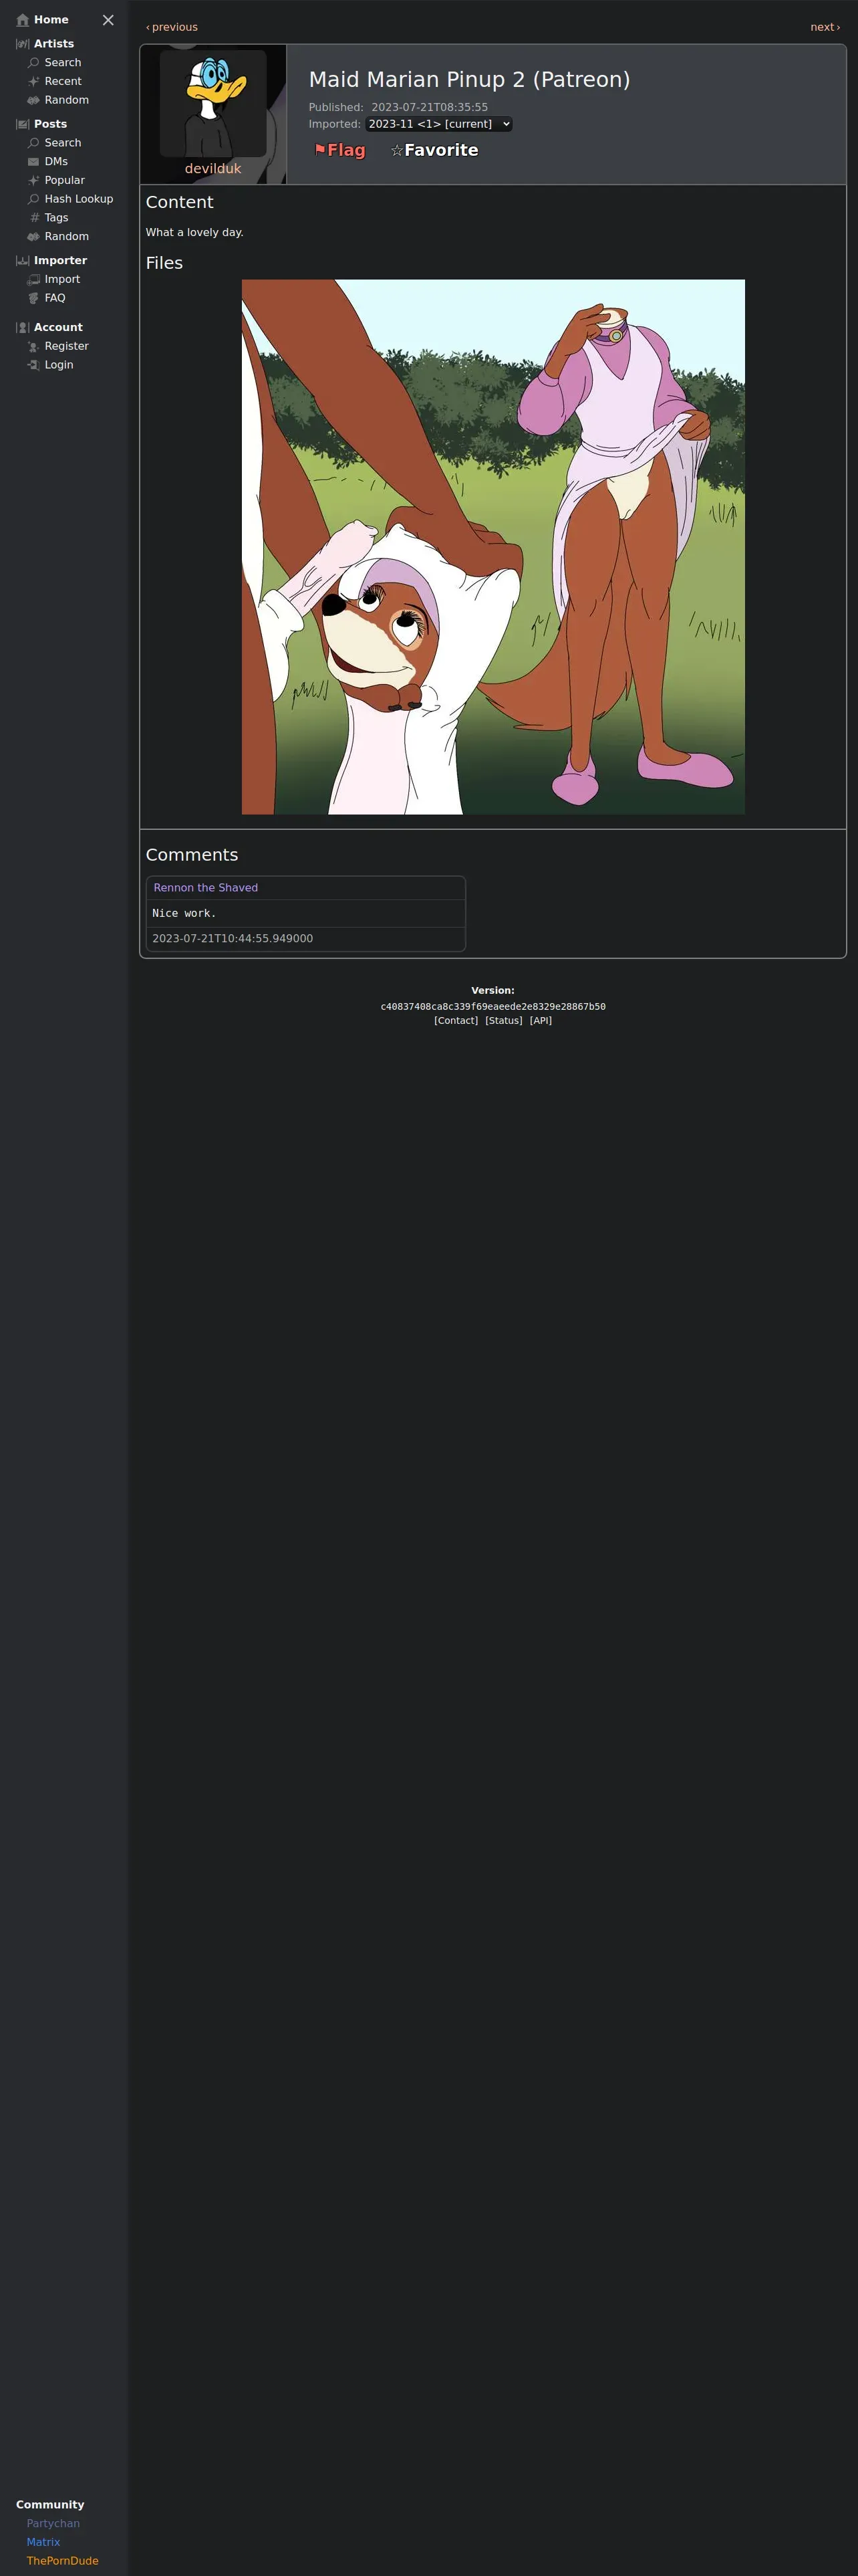
Task: Visit Partychan community link
Action: click(53, 2524)
